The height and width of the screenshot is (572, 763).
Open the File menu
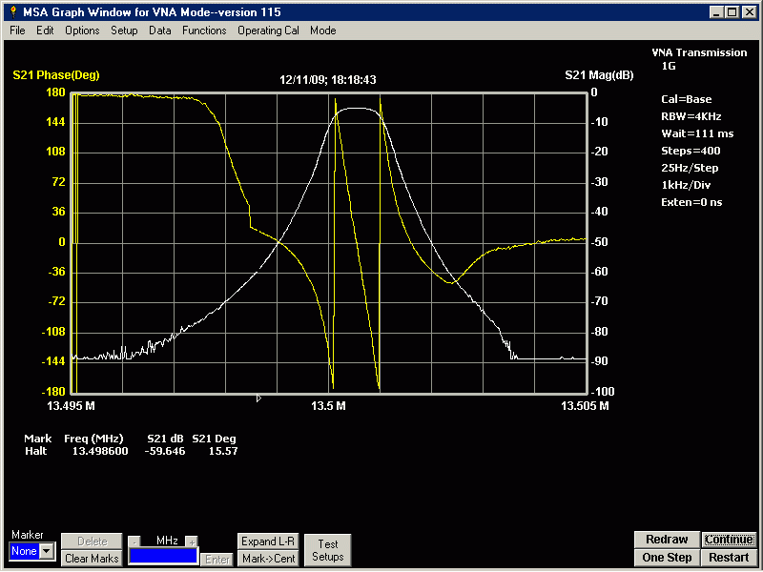click(17, 31)
